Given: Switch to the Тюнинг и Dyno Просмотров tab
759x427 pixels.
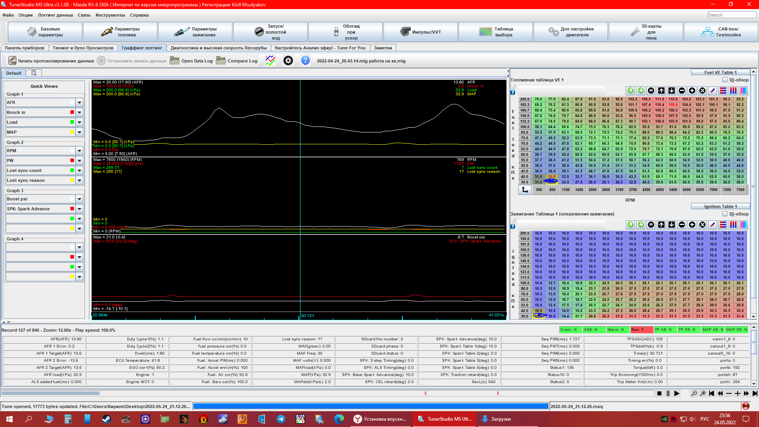Looking at the screenshot, I should [x=83, y=48].
